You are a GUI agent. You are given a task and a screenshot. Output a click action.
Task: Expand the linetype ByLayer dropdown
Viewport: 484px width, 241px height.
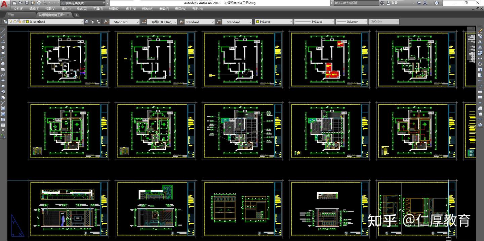coord(332,21)
